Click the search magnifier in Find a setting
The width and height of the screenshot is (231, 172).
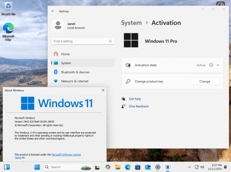(110, 41)
